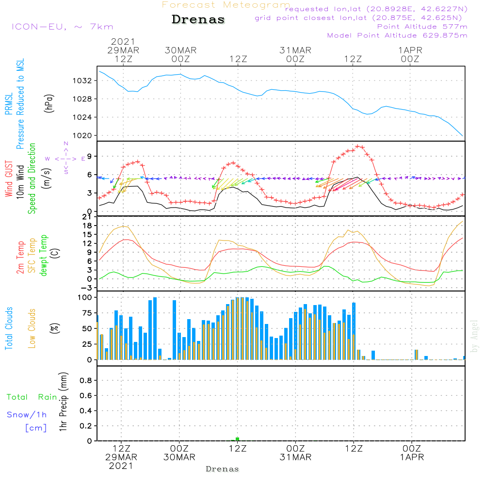The height and width of the screenshot is (485, 485).
Task: Select the blue "Snow/1h" legend
Action: click(27, 415)
